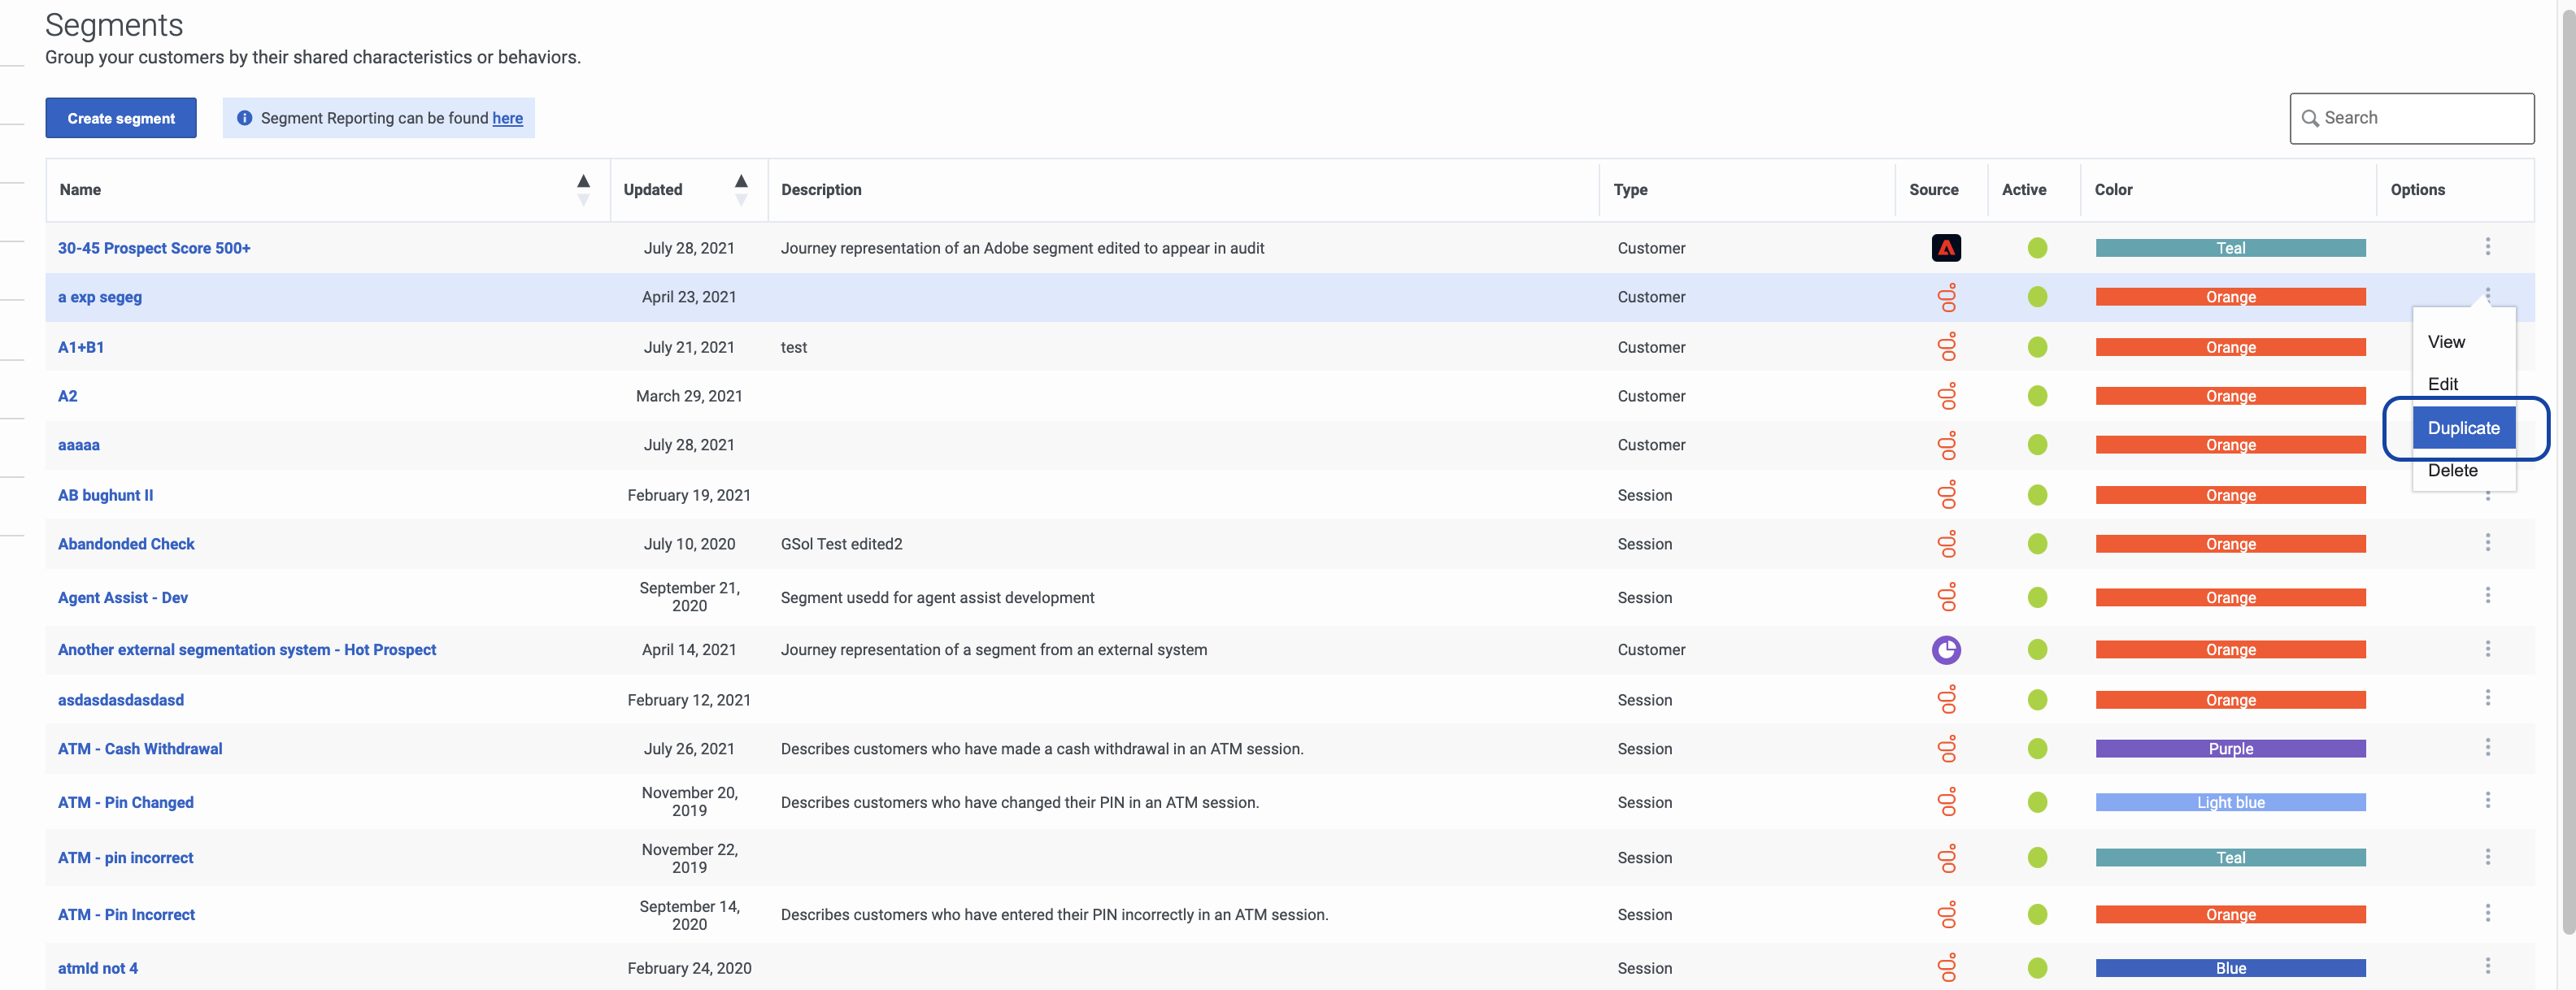Click the source icon in the atmId not 4 row
The height and width of the screenshot is (990, 2576).
point(1946,968)
